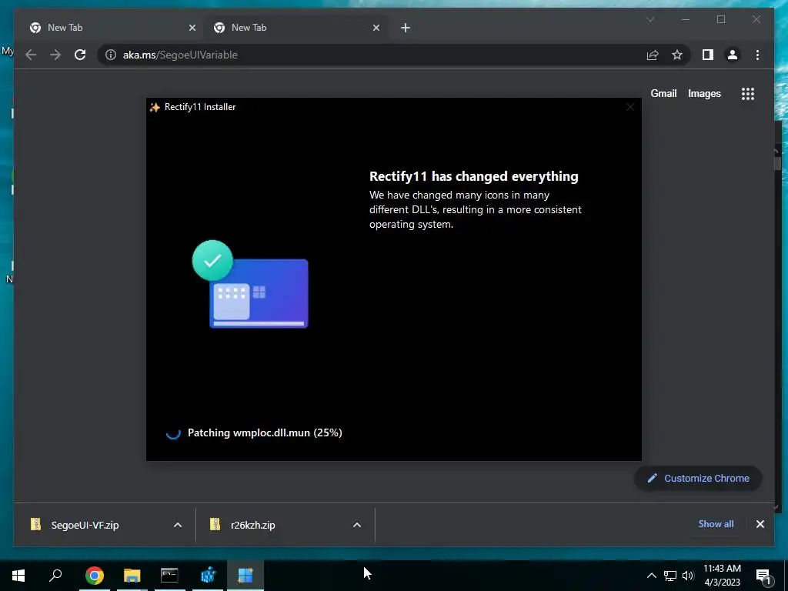The image size is (788, 591).
Task: Share this page icon in address bar
Action: [653, 55]
